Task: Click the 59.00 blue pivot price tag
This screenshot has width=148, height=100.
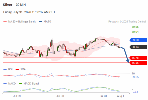Action: click(x=138, y=40)
